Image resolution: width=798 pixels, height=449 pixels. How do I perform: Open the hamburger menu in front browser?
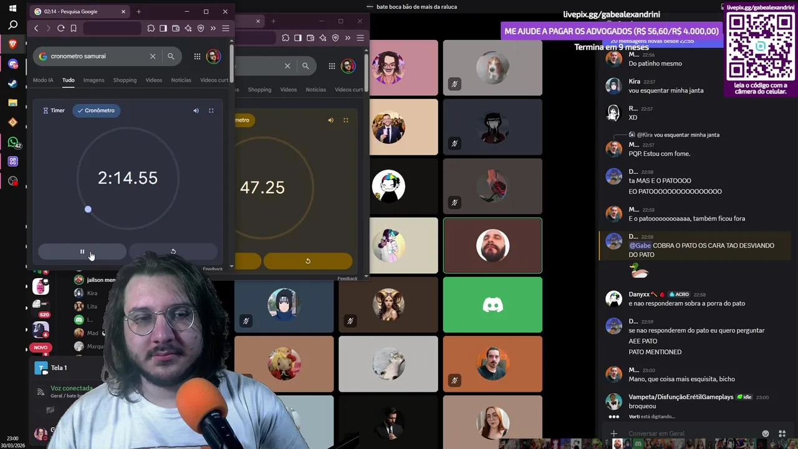226,29
